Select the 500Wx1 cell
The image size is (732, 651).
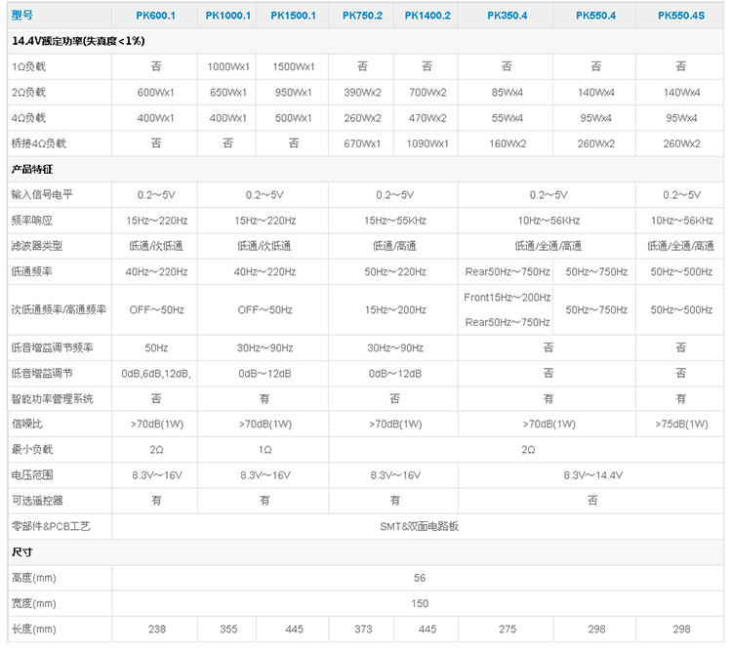pos(293,118)
